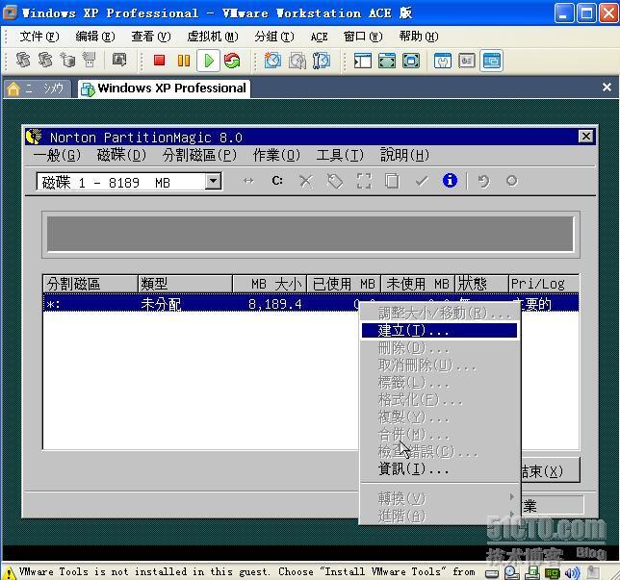Click the undo arrow icon in PartitionMagic
620x580 pixels.
(x=483, y=182)
